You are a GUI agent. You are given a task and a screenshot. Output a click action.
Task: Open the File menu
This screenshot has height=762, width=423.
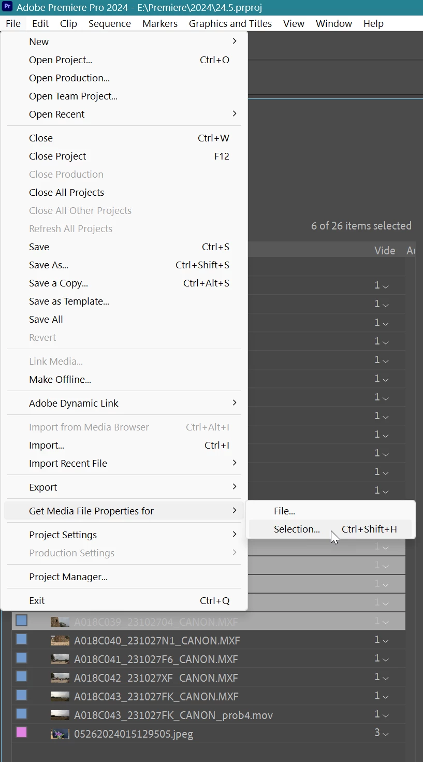[x=13, y=24]
